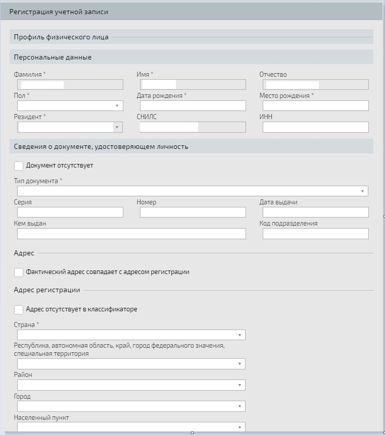The width and height of the screenshot is (385, 435).
Task: Select the Серия input field
Action: 70,212
